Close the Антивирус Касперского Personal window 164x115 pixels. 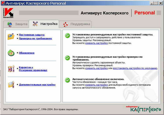tap(160, 3)
